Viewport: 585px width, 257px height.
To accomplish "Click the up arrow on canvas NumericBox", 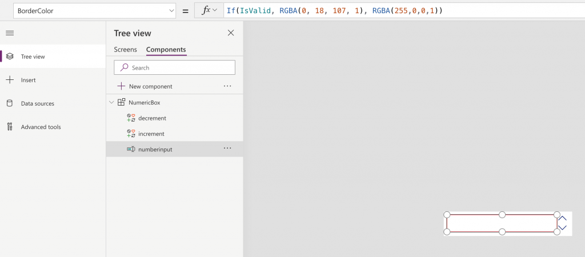I will [563, 218].
